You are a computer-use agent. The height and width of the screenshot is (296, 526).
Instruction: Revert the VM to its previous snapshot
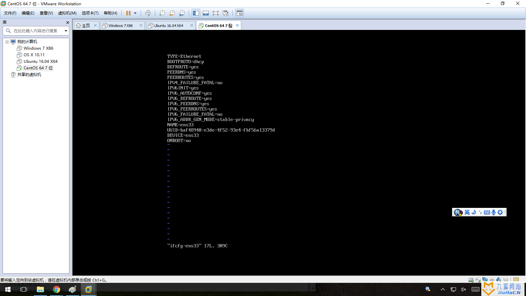coord(172,13)
